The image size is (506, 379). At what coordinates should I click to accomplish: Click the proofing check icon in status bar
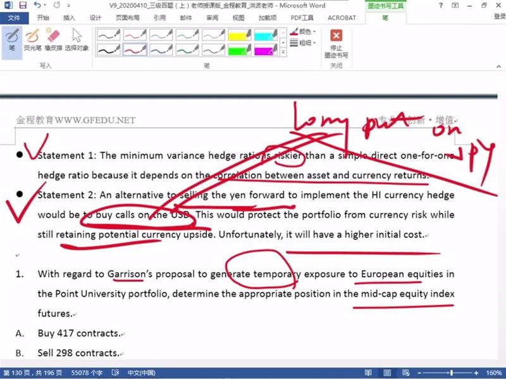pos(116,373)
